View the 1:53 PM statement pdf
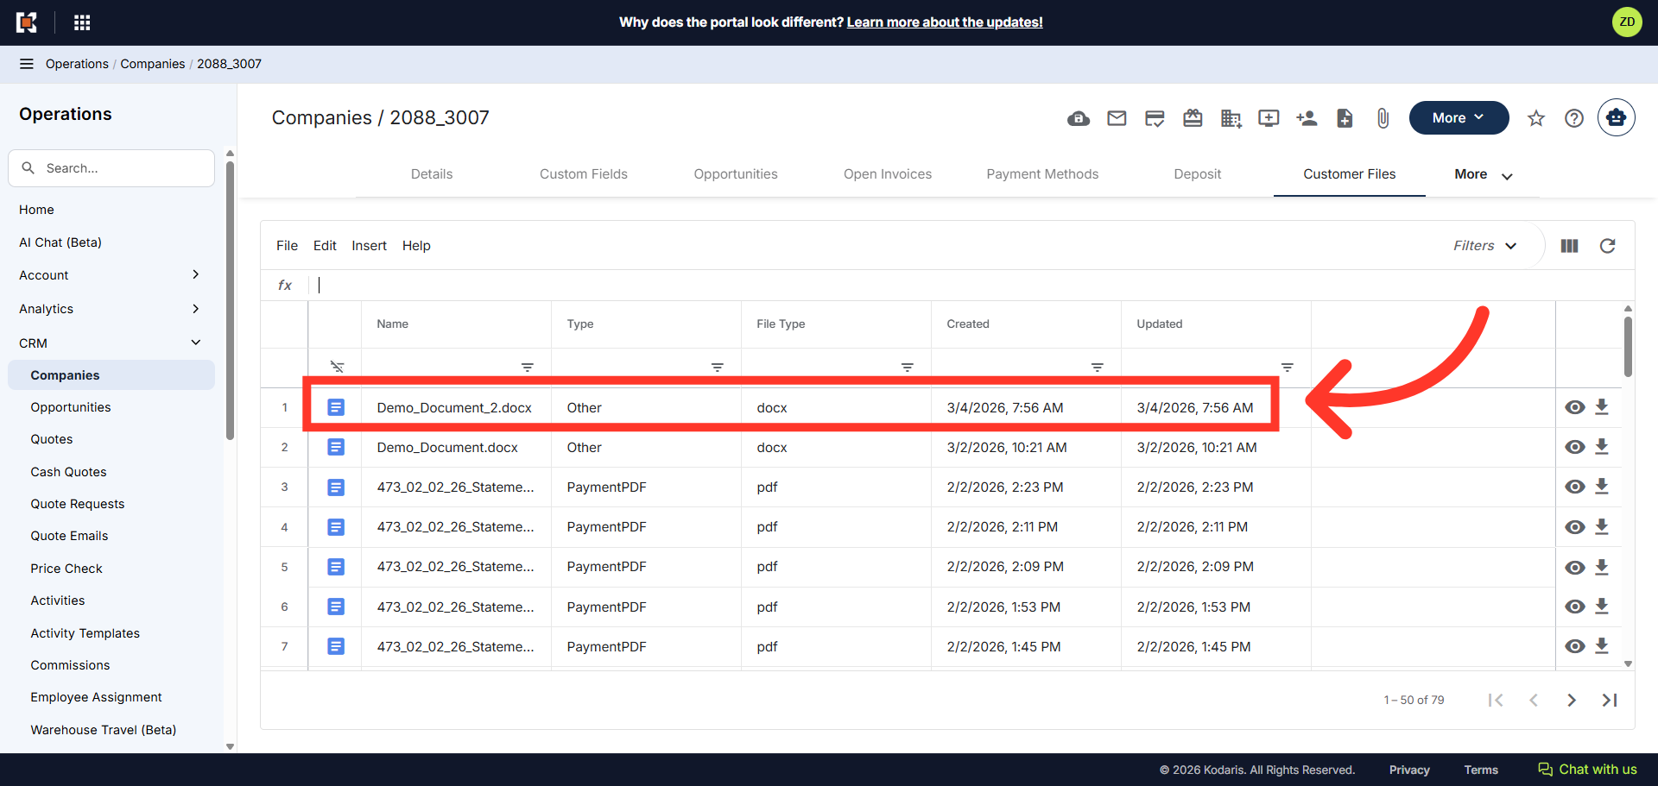The width and height of the screenshot is (1658, 786). [x=1575, y=607]
